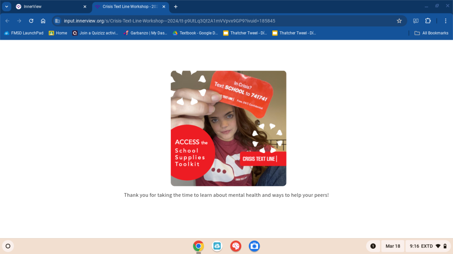453x254 pixels.
Task: Click the Crisis Text Line toolkit image
Action: coord(229,128)
